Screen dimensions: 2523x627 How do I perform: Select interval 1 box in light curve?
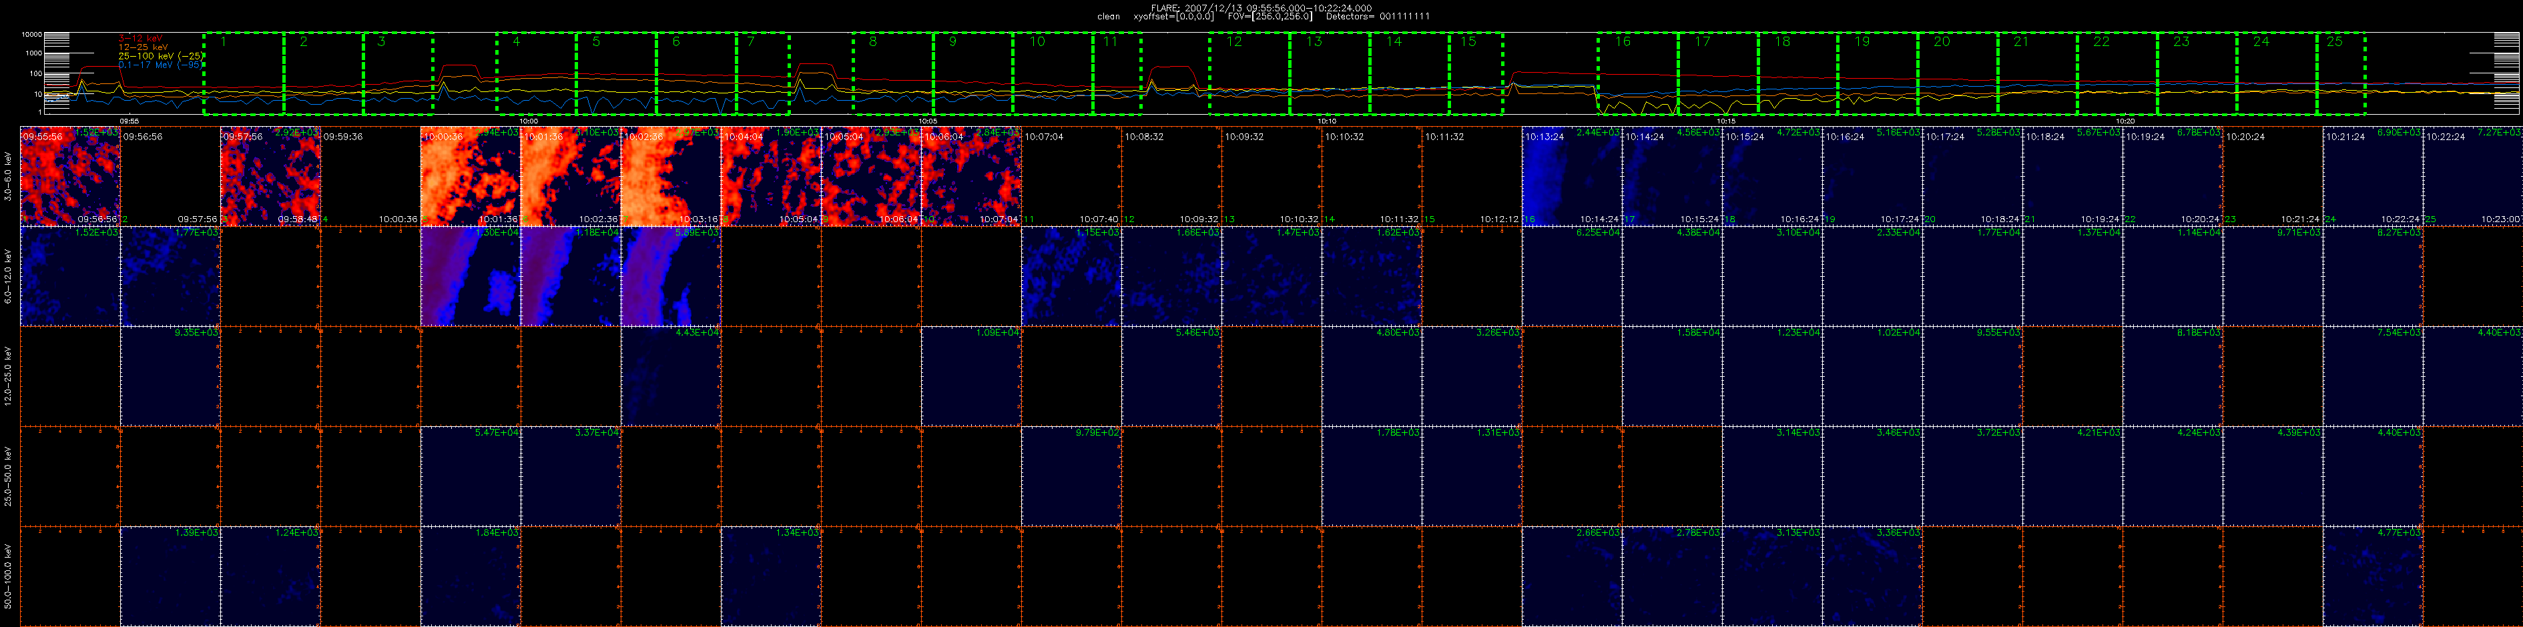244,73
